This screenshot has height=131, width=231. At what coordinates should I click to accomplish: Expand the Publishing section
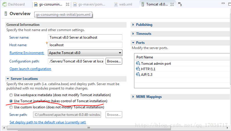coord(133,25)
